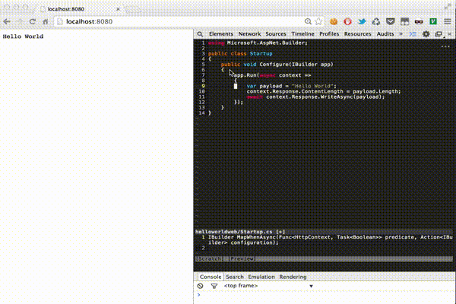Click the editor block cursor on line 9
Image resolution: width=456 pixels, height=304 pixels.
(x=236, y=86)
